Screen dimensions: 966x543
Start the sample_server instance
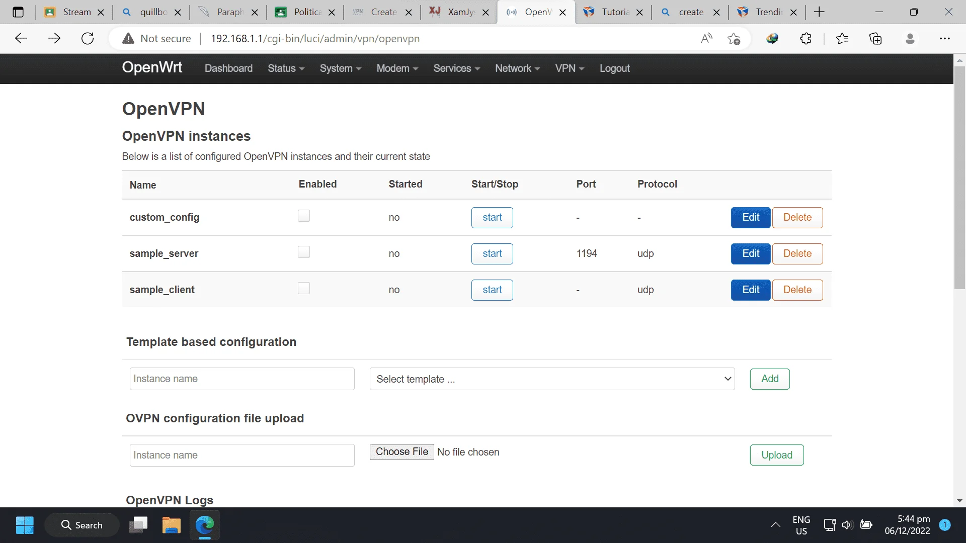[492, 254]
